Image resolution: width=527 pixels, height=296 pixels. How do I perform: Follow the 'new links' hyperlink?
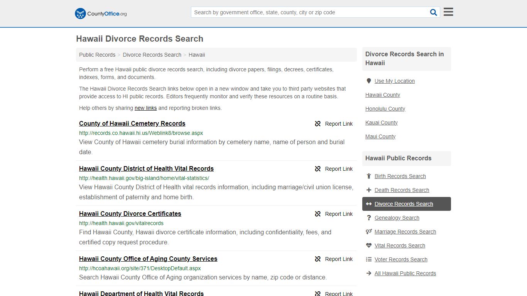point(145,108)
